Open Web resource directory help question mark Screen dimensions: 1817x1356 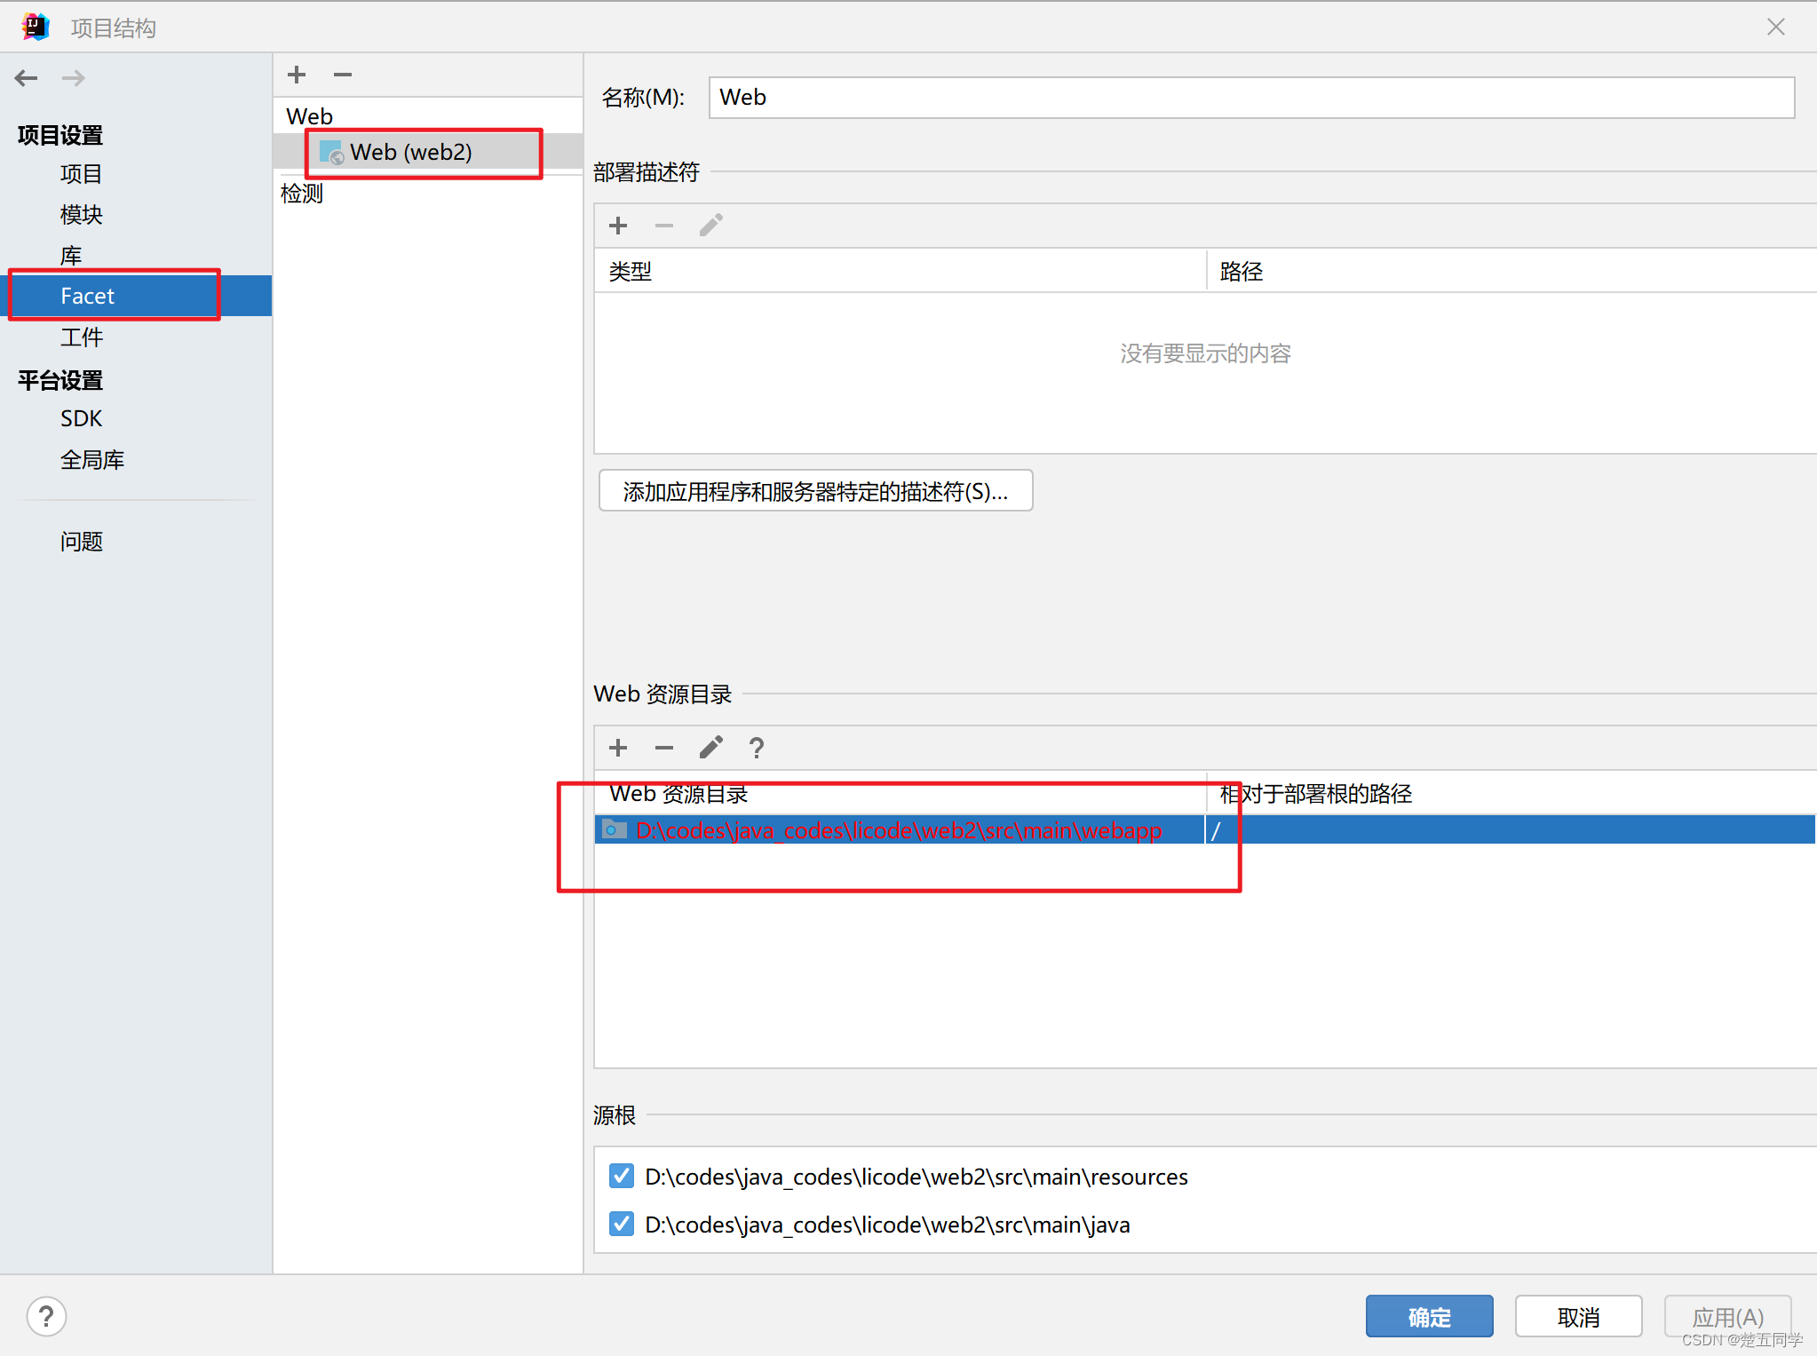click(757, 748)
